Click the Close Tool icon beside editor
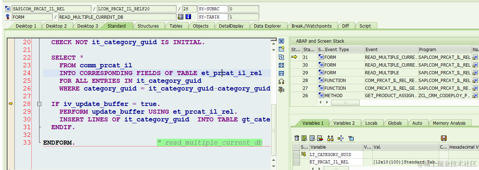Screen dimensions: 479x170 coord(281,41)
